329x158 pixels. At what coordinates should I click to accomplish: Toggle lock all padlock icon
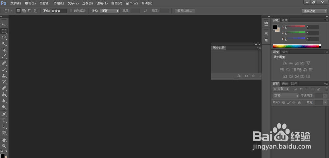tap(299, 103)
